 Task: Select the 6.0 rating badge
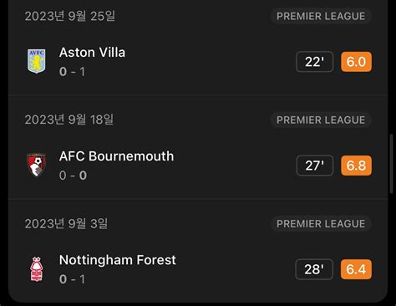[356, 62]
